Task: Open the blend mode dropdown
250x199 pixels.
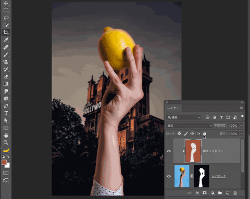Action: tap(189, 125)
